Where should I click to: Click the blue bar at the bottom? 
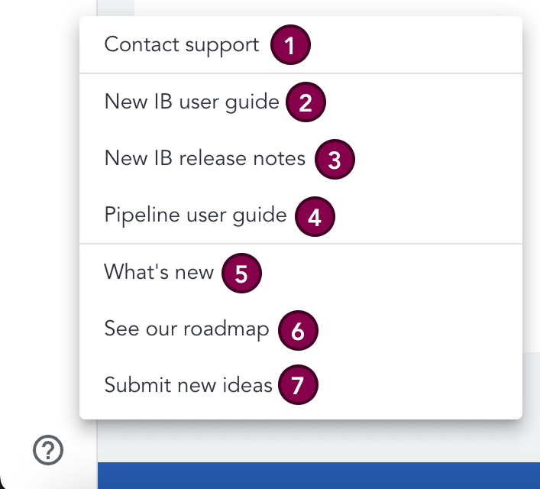319,475
